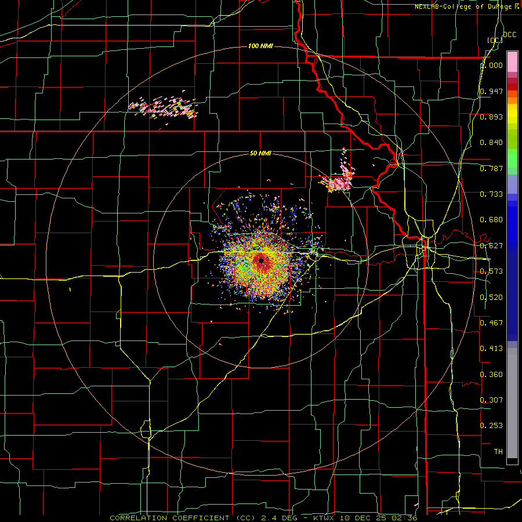Click the DCC product label
The width and height of the screenshot is (522, 522).
(x=509, y=35)
